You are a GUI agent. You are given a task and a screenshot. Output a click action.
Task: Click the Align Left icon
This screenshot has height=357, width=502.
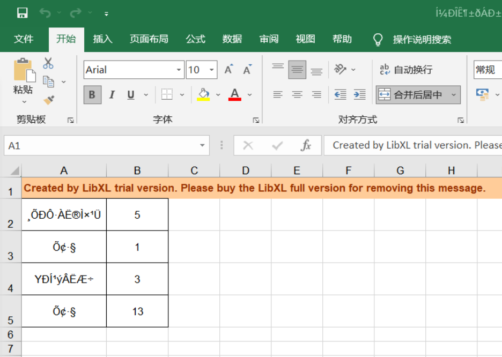tap(277, 95)
